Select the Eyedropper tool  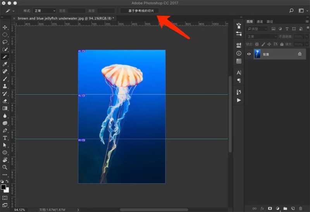(x=5, y=64)
